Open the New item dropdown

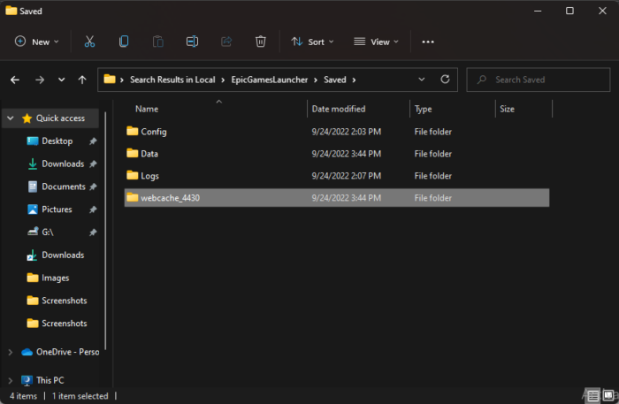tap(36, 42)
